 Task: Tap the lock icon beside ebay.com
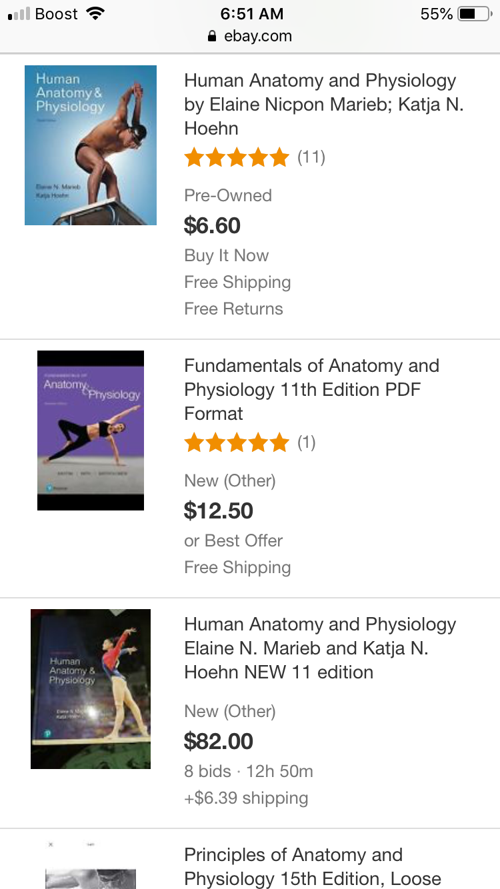(x=213, y=36)
